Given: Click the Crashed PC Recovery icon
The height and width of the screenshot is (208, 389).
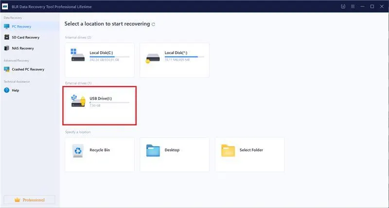Looking at the screenshot, I should point(7,69).
